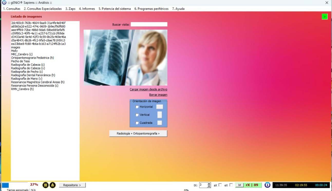Enable the aX checkbox
The height and width of the screenshot is (191, 332).
coord(220,185)
